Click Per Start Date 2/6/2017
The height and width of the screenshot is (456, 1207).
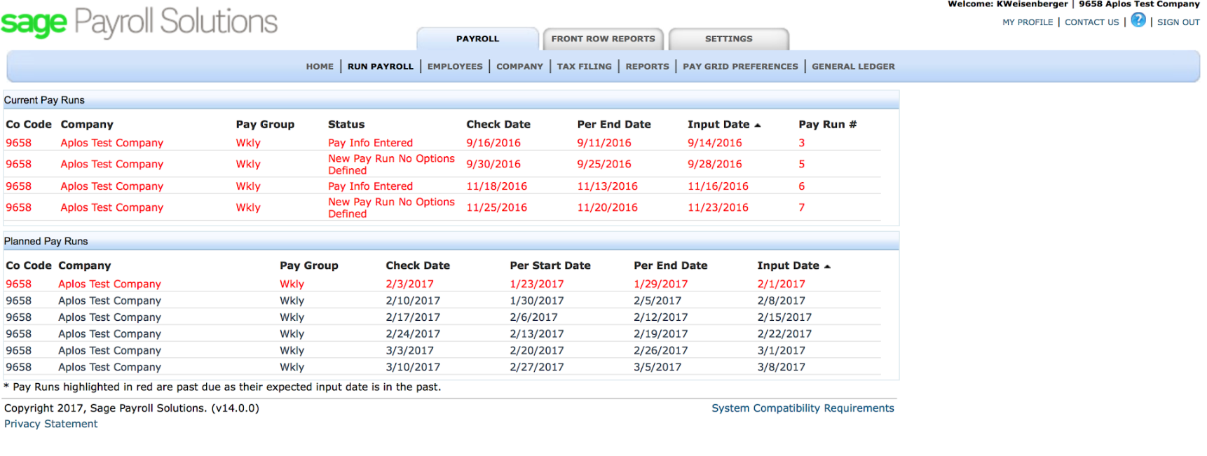[x=534, y=317]
